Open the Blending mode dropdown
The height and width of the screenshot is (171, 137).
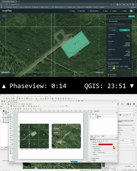coord(106,147)
